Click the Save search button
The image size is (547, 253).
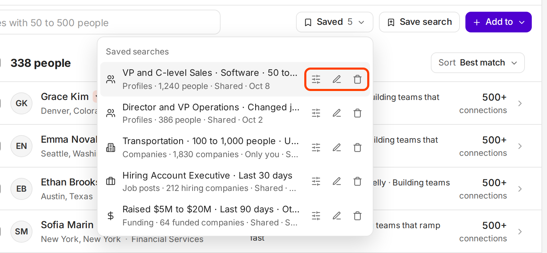click(419, 22)
